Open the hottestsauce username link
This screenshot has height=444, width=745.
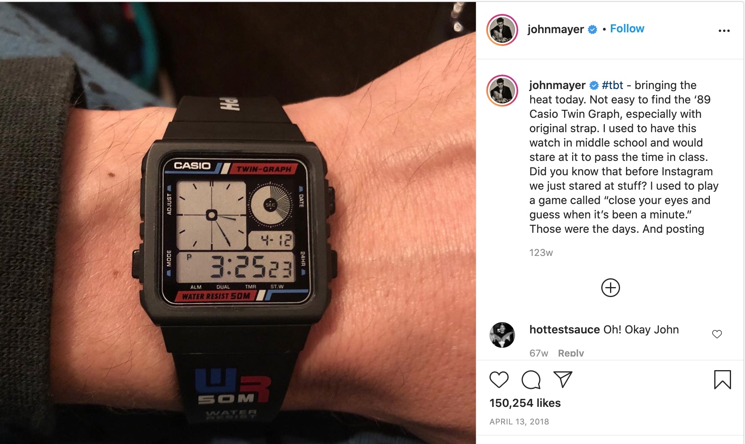click(x=565, y=329)
